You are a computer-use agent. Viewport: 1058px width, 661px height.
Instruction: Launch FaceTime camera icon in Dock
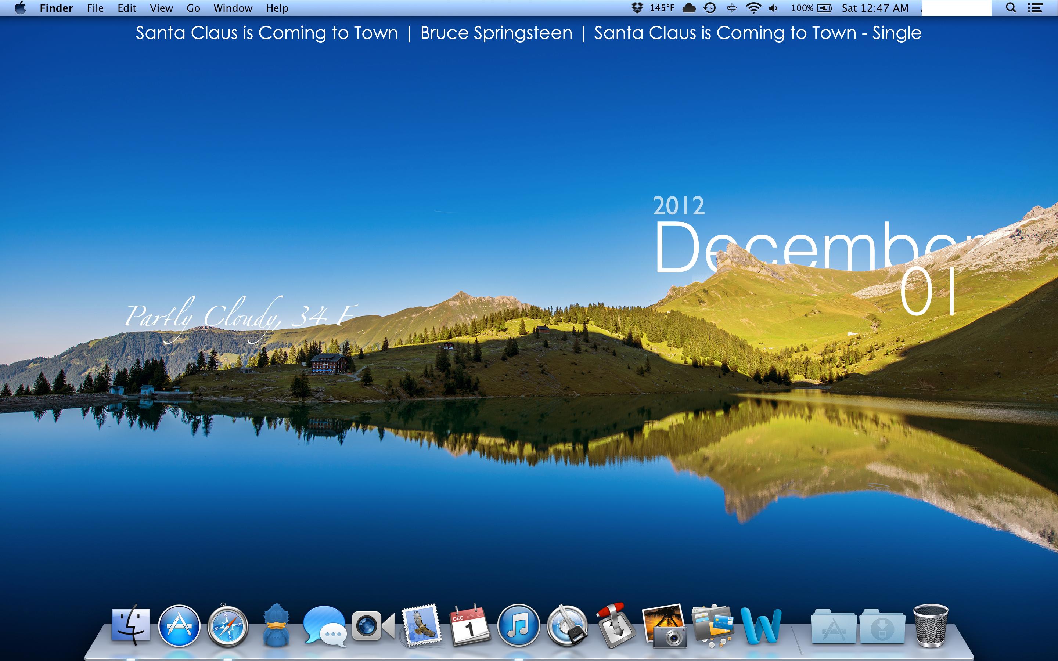[x=373, y=626]
